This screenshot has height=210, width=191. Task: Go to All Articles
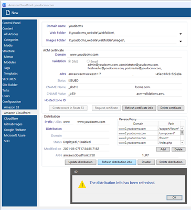[x=11, y=34]
